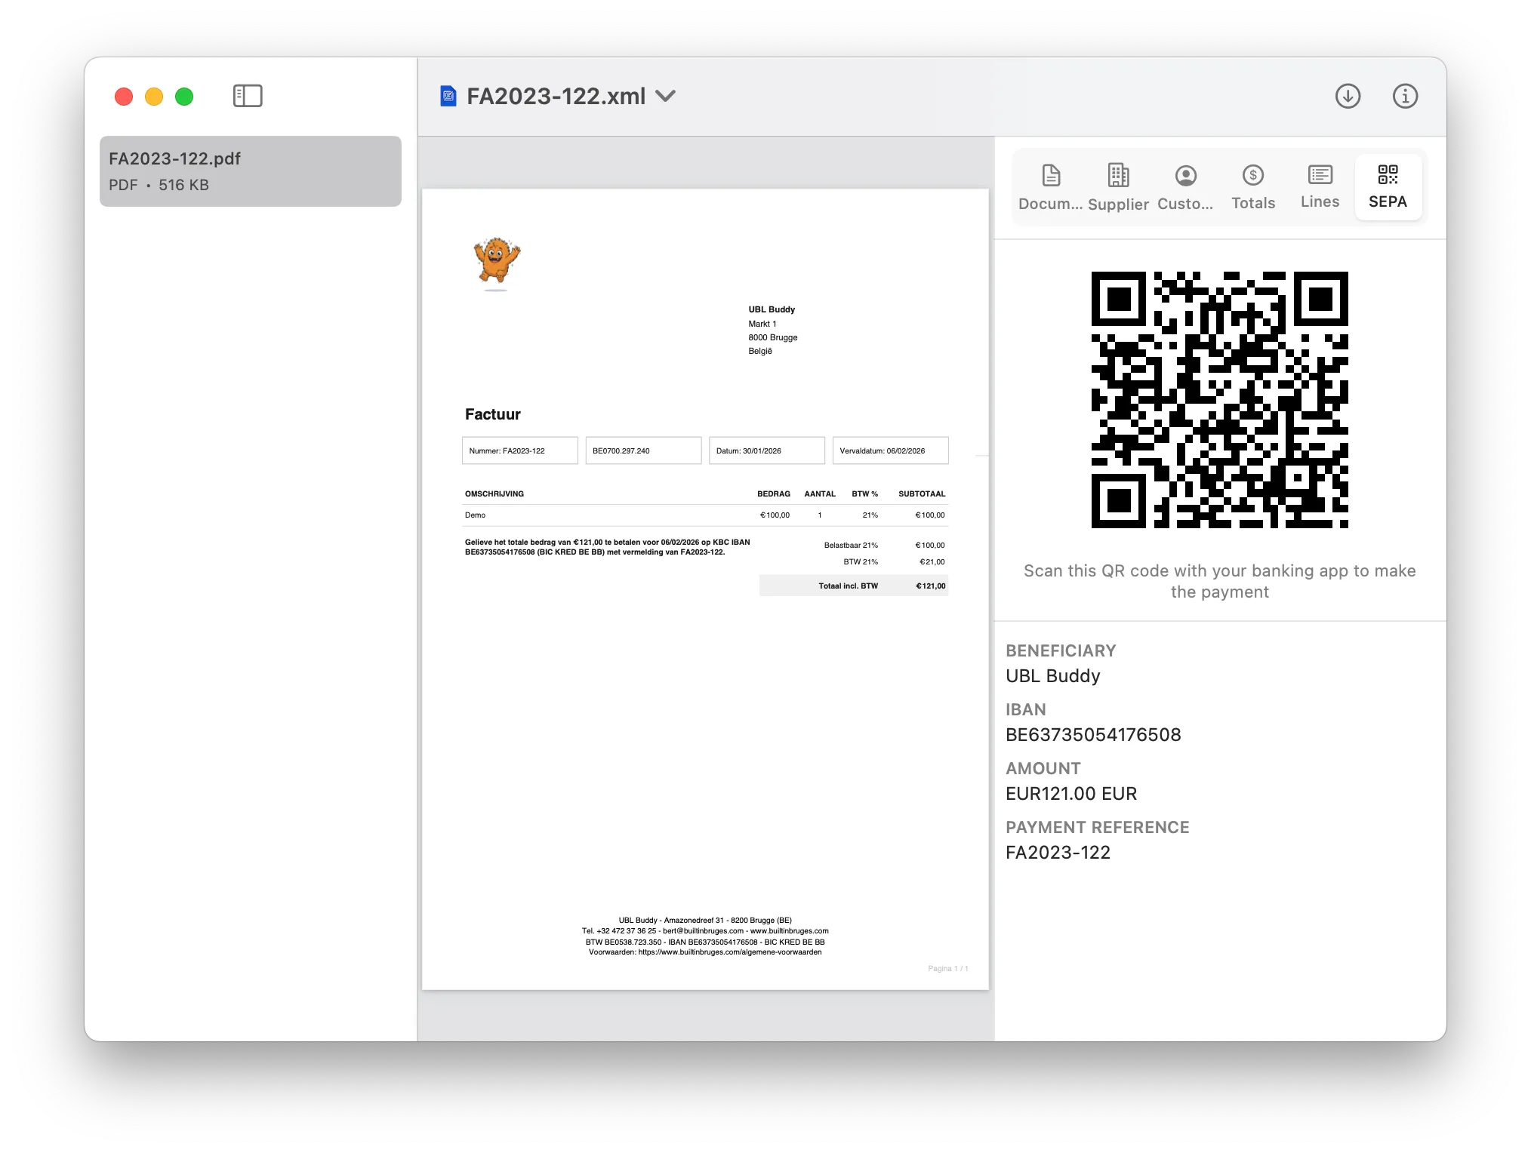Viewport: 1531px width, 1153px height.
Task: Open the XML document icon menu beside title
Action: coord(448,96)
